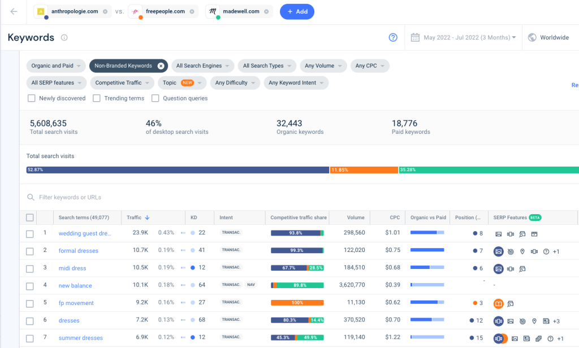Viewport: 579px width, 348px height.
Task: Click the back arrow at top left
Action: [x=14, y=11]
